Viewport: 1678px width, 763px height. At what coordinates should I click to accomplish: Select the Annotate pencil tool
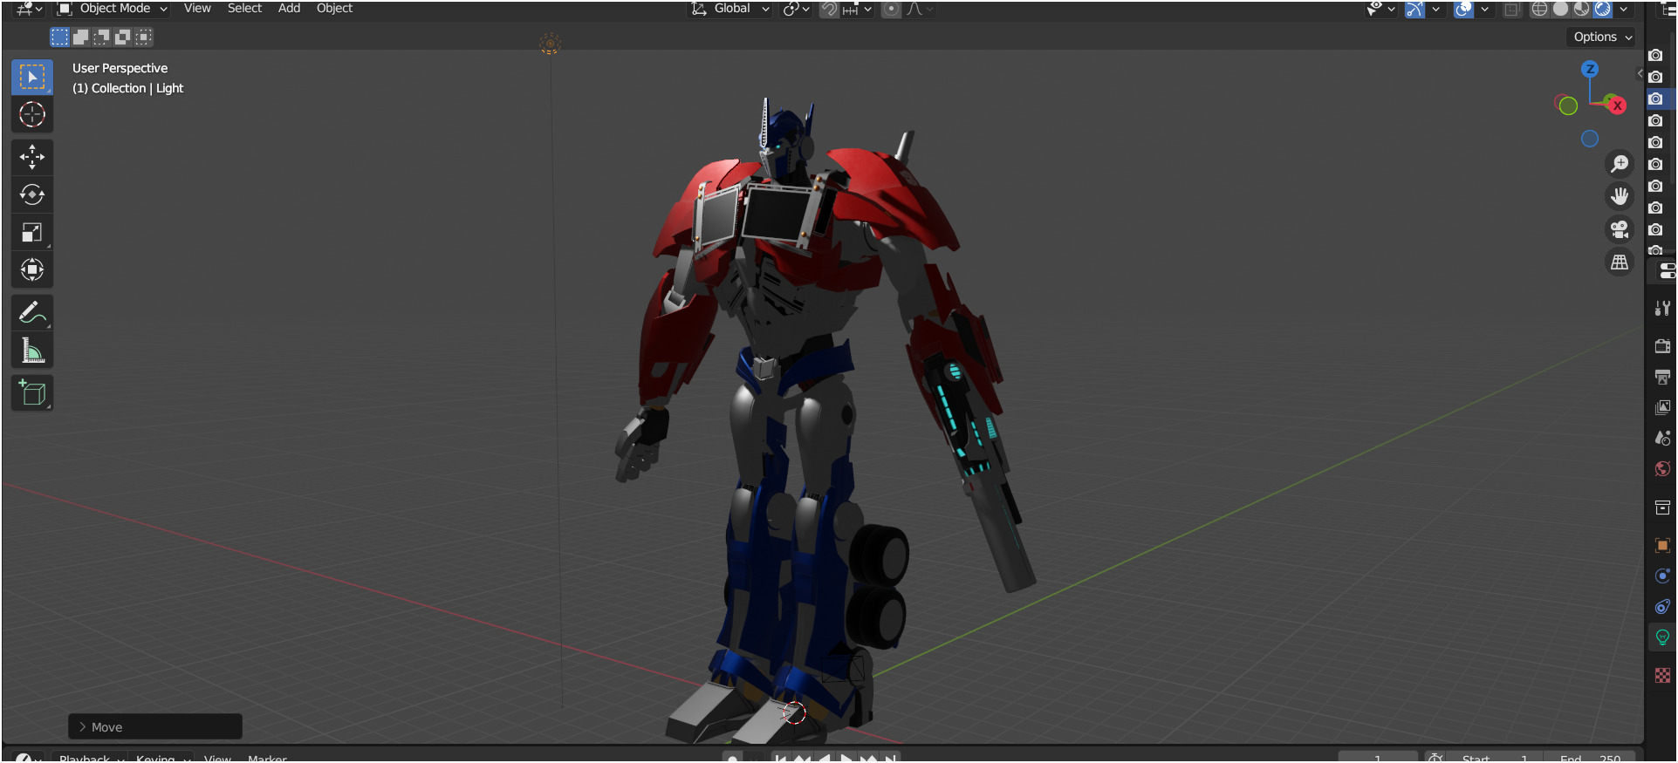tap(32, 312)
